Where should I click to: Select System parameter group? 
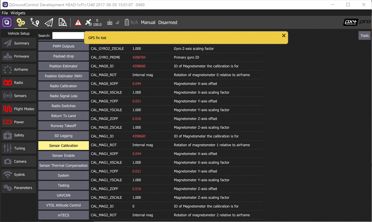click(64, 175)
